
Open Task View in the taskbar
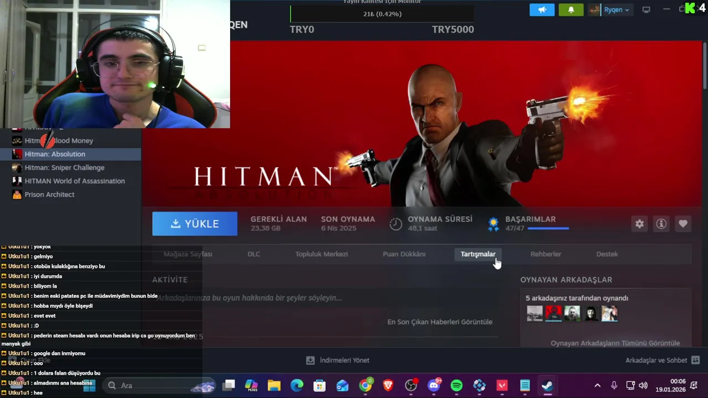click(x=229, y=385)
